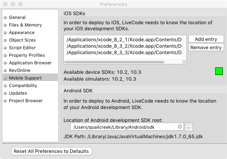Go to Application Browser settings
227x159 pixels.
pos(30,63)
